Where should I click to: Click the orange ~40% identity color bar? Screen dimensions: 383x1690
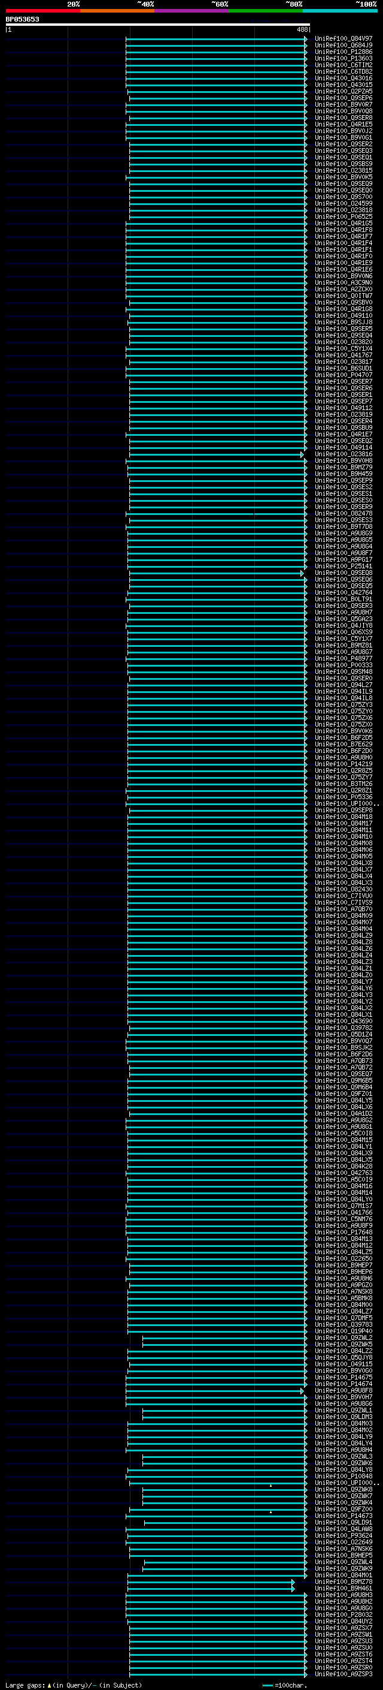[x=117, y=11]
